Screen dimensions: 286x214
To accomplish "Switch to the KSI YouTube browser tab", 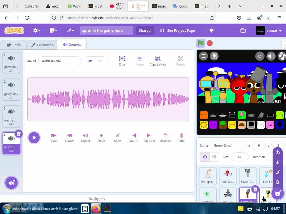I will [117, 6].
